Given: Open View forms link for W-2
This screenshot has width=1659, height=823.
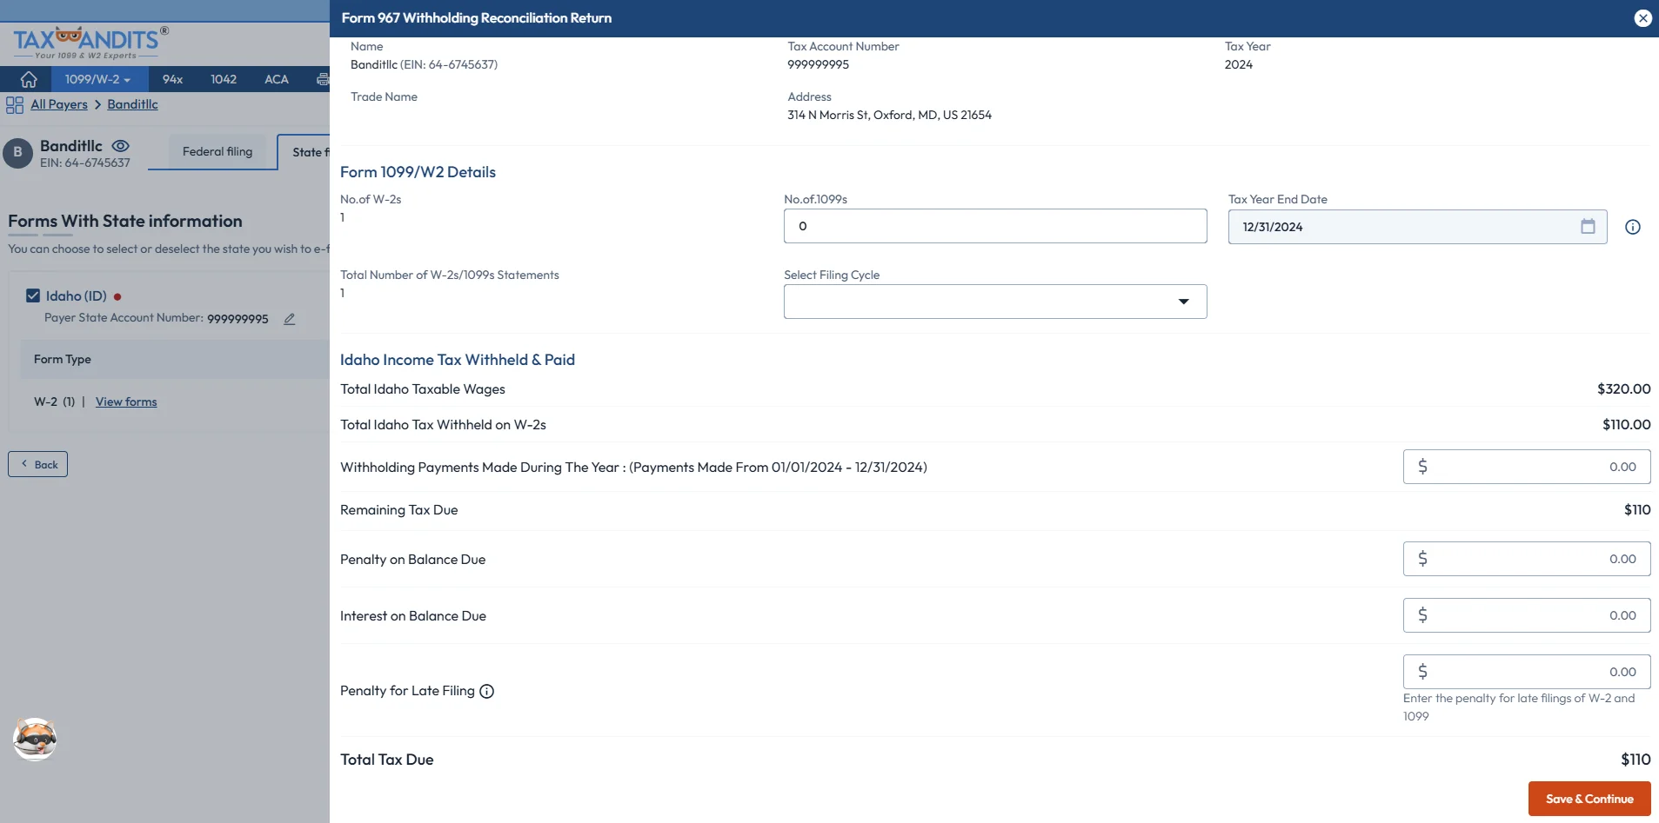Looking at the screenshot, I should (x=126, y=402).
